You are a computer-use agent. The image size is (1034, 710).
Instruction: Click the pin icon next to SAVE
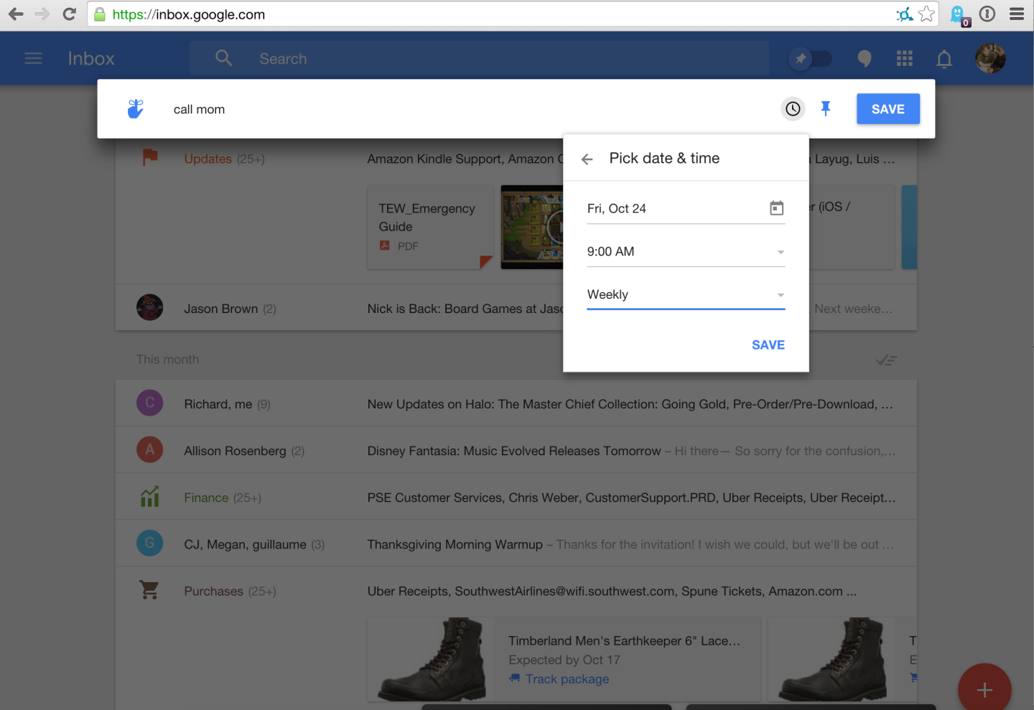tap(826, 108)
